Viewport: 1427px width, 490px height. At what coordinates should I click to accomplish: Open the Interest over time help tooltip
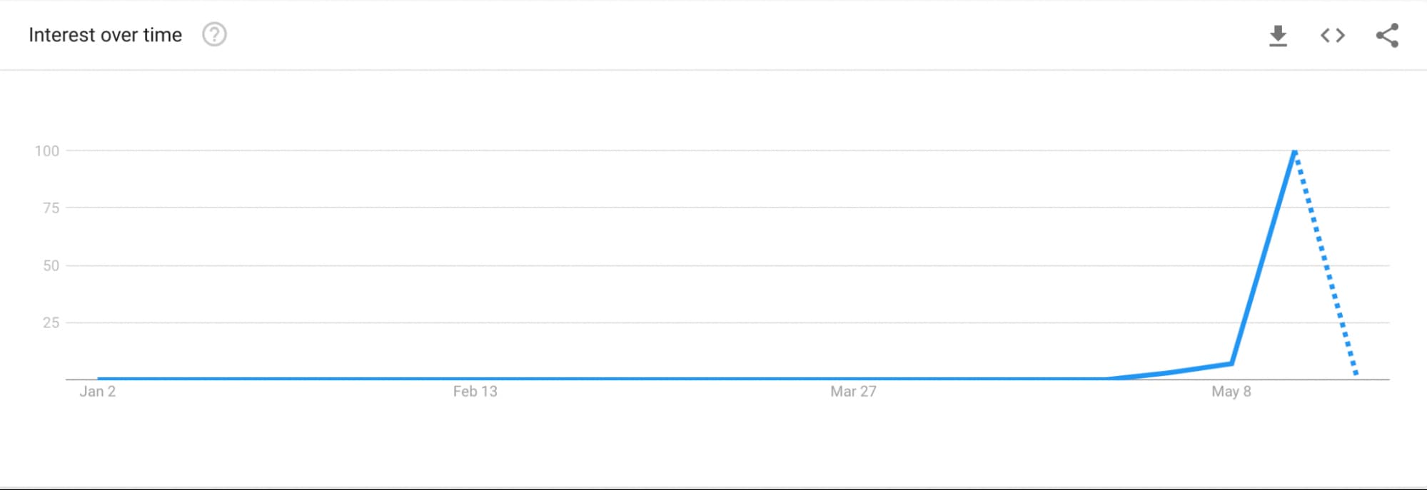[214, 35]
